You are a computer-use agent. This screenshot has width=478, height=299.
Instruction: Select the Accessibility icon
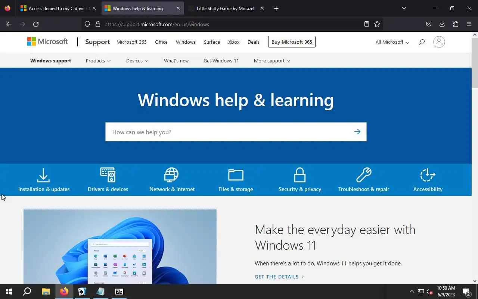[428, 175]
